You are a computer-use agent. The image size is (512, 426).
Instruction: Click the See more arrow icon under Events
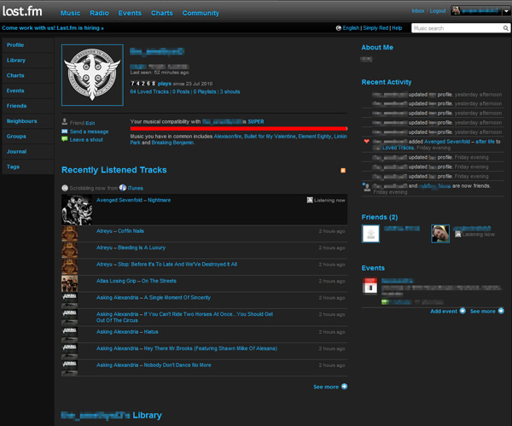click(x=501, y=311)
